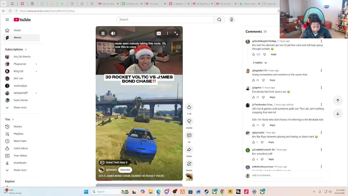Open the YouTube hamburger guide menu
This screenshot has width=348, height=196.
point(7,20)
